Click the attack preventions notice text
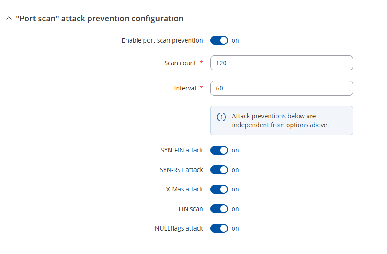387x254 pixels. pyautogui.click(x=280, y=121)
